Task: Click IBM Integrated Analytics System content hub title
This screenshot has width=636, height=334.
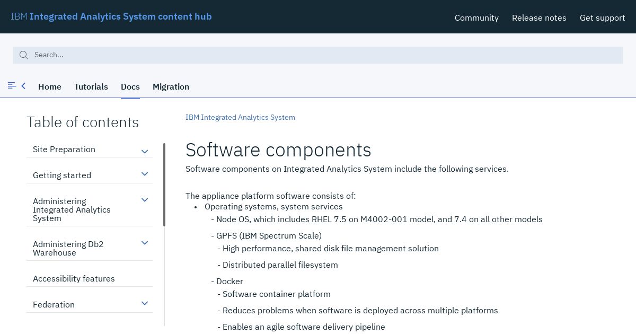Action: click(111, 16)
